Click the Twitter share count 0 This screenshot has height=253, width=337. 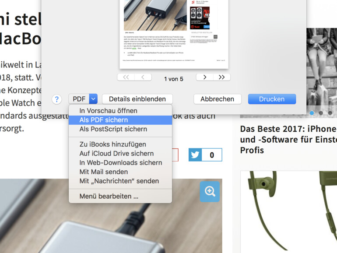coord(212,155)
